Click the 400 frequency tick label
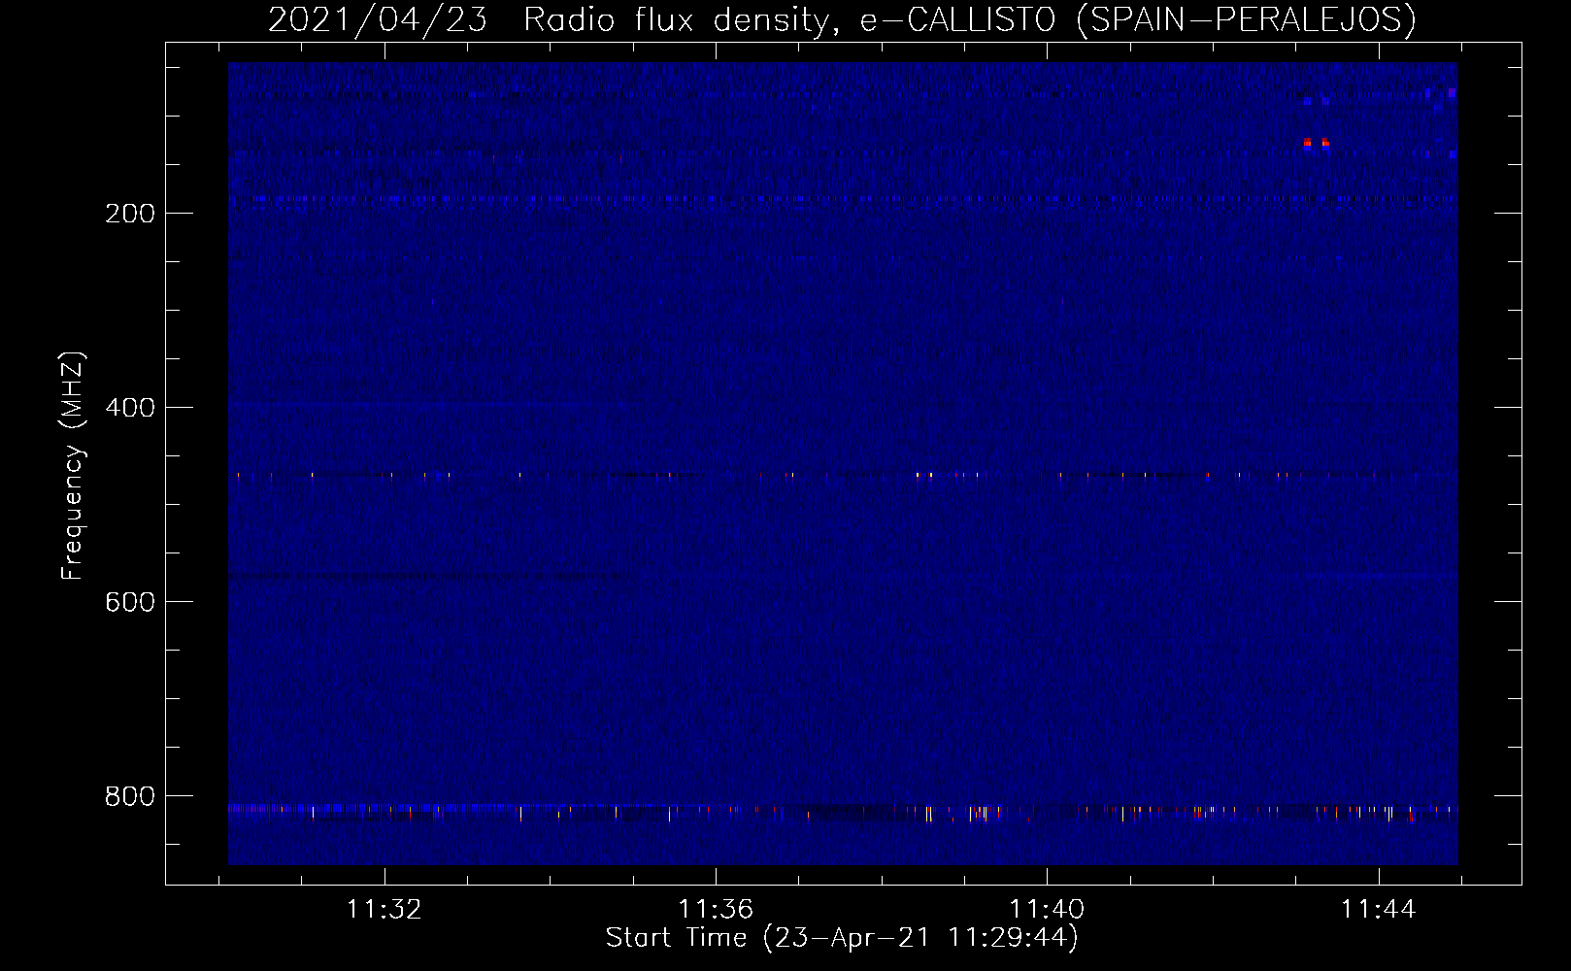This screenshot has height=971, width=1571. [x=129, y=408]
